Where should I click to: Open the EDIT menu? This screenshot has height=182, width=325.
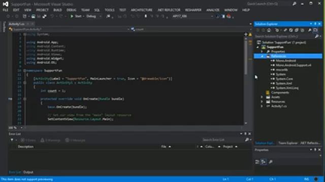(x=16, y=10)
